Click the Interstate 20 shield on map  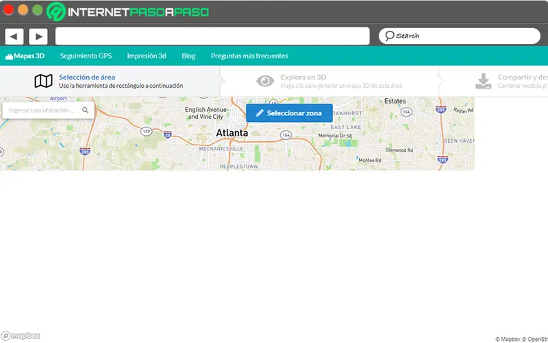[x=168, y=134]
